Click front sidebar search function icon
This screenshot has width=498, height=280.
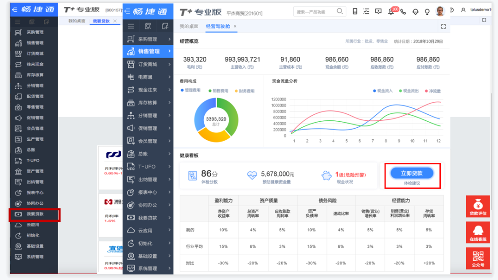(148, 26)
